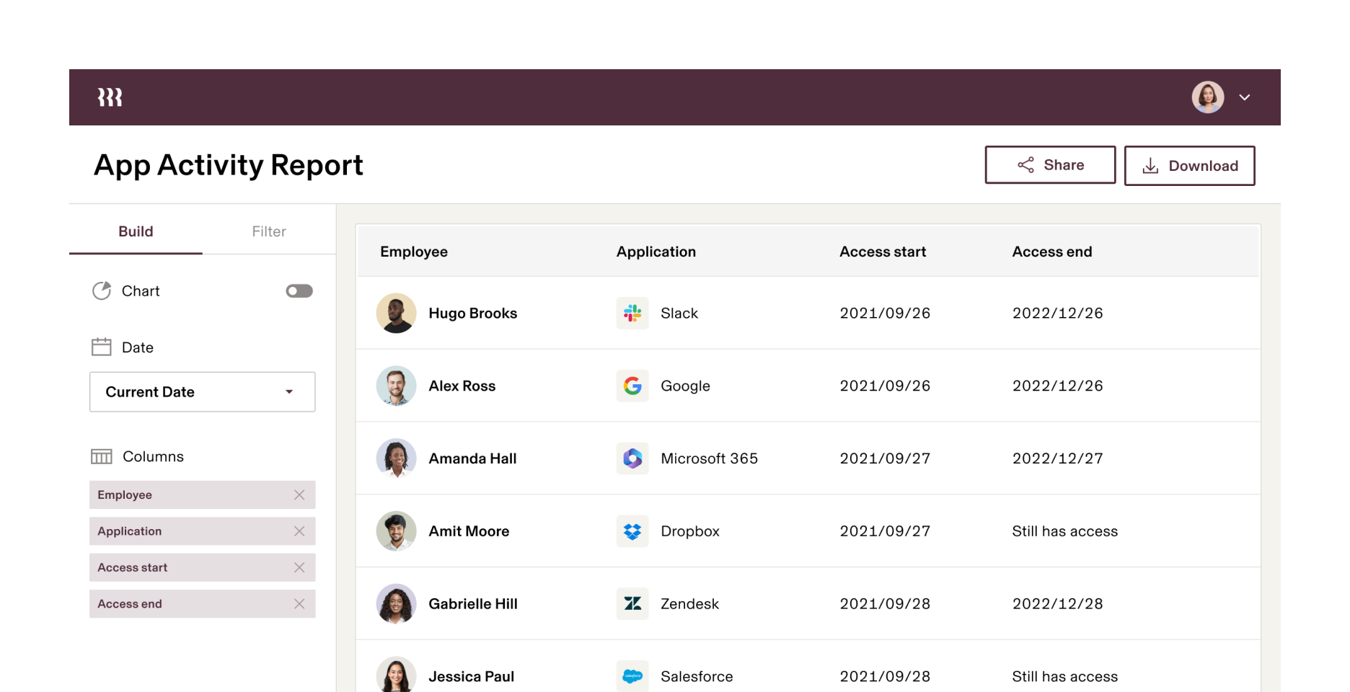The height and width of the screenshot is (692, 1350).
Task: Select the Amanda Hall name
Action: tap(473, 458)
